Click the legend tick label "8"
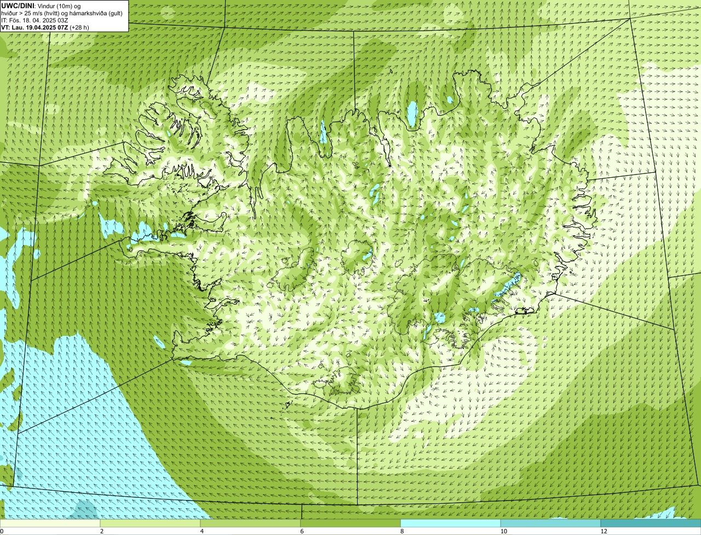701x535 pixels. [401, 531]
